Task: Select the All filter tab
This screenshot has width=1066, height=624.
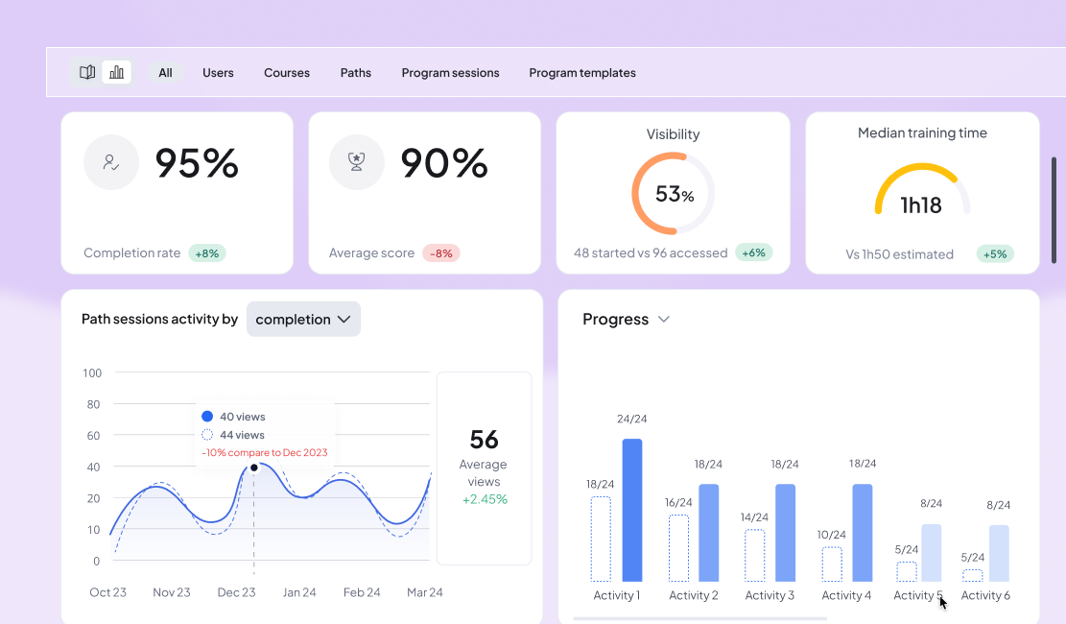Action: (x=165, y=72)
